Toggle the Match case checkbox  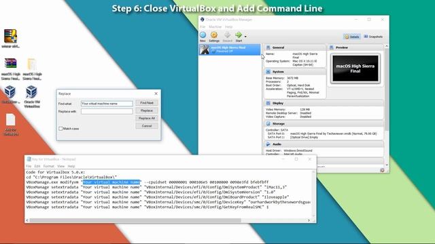click(60, 129)
